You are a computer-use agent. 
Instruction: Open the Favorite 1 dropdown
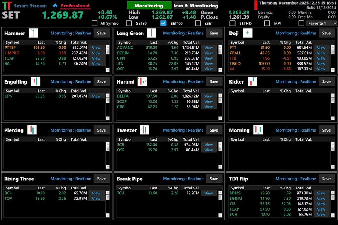[321, 23]
